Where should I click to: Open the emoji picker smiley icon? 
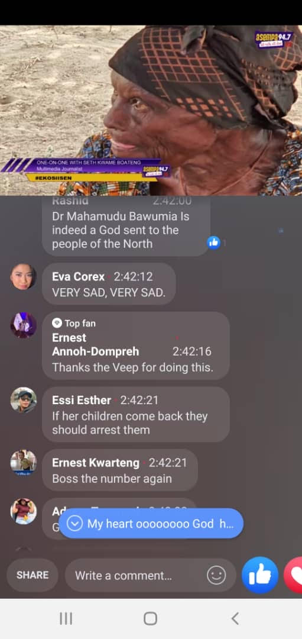tap(216, 576)
